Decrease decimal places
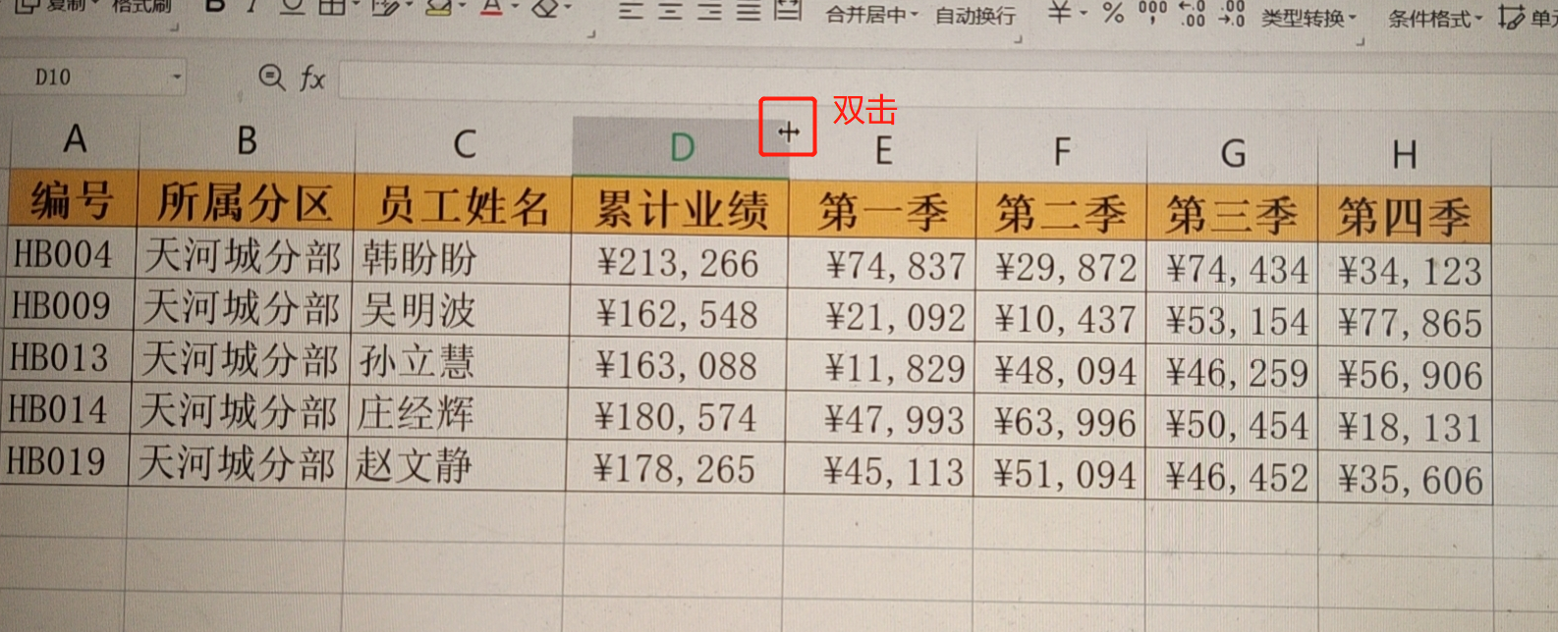 click(x=1232, y=13)
